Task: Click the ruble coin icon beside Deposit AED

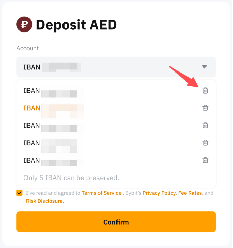Action: (x=24, y=24)
